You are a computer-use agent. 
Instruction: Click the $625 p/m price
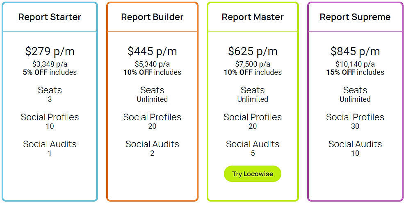click(x=253, y=52)
